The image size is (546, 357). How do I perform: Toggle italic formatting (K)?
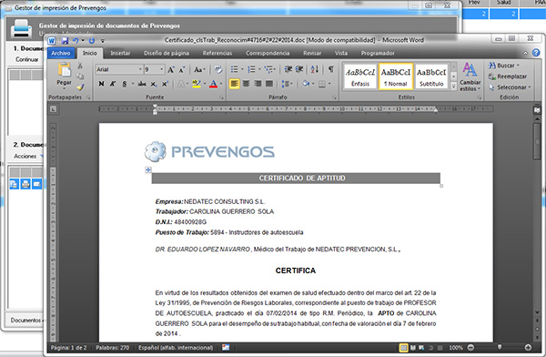pos(113,84)
